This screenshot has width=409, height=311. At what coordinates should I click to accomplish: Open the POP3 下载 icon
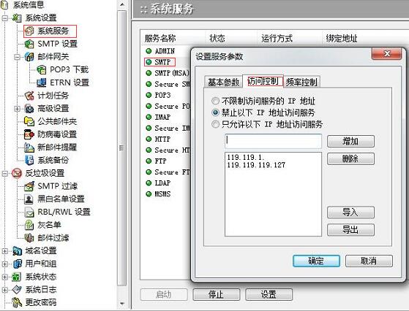tap(42, 69)
